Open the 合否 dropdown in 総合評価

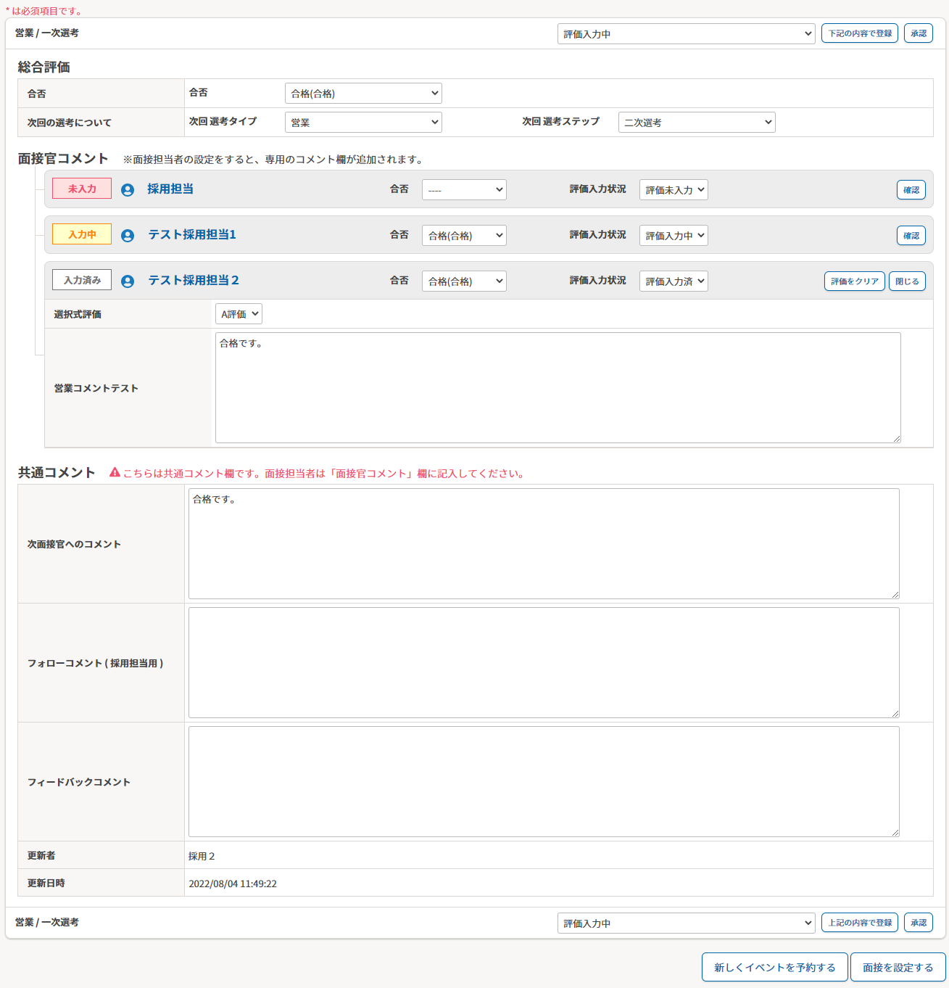pyautogui.click(x=363, y=94)
